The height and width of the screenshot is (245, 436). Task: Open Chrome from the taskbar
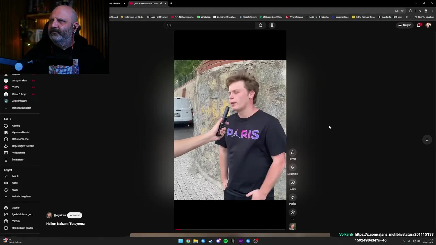pos(188,241)
